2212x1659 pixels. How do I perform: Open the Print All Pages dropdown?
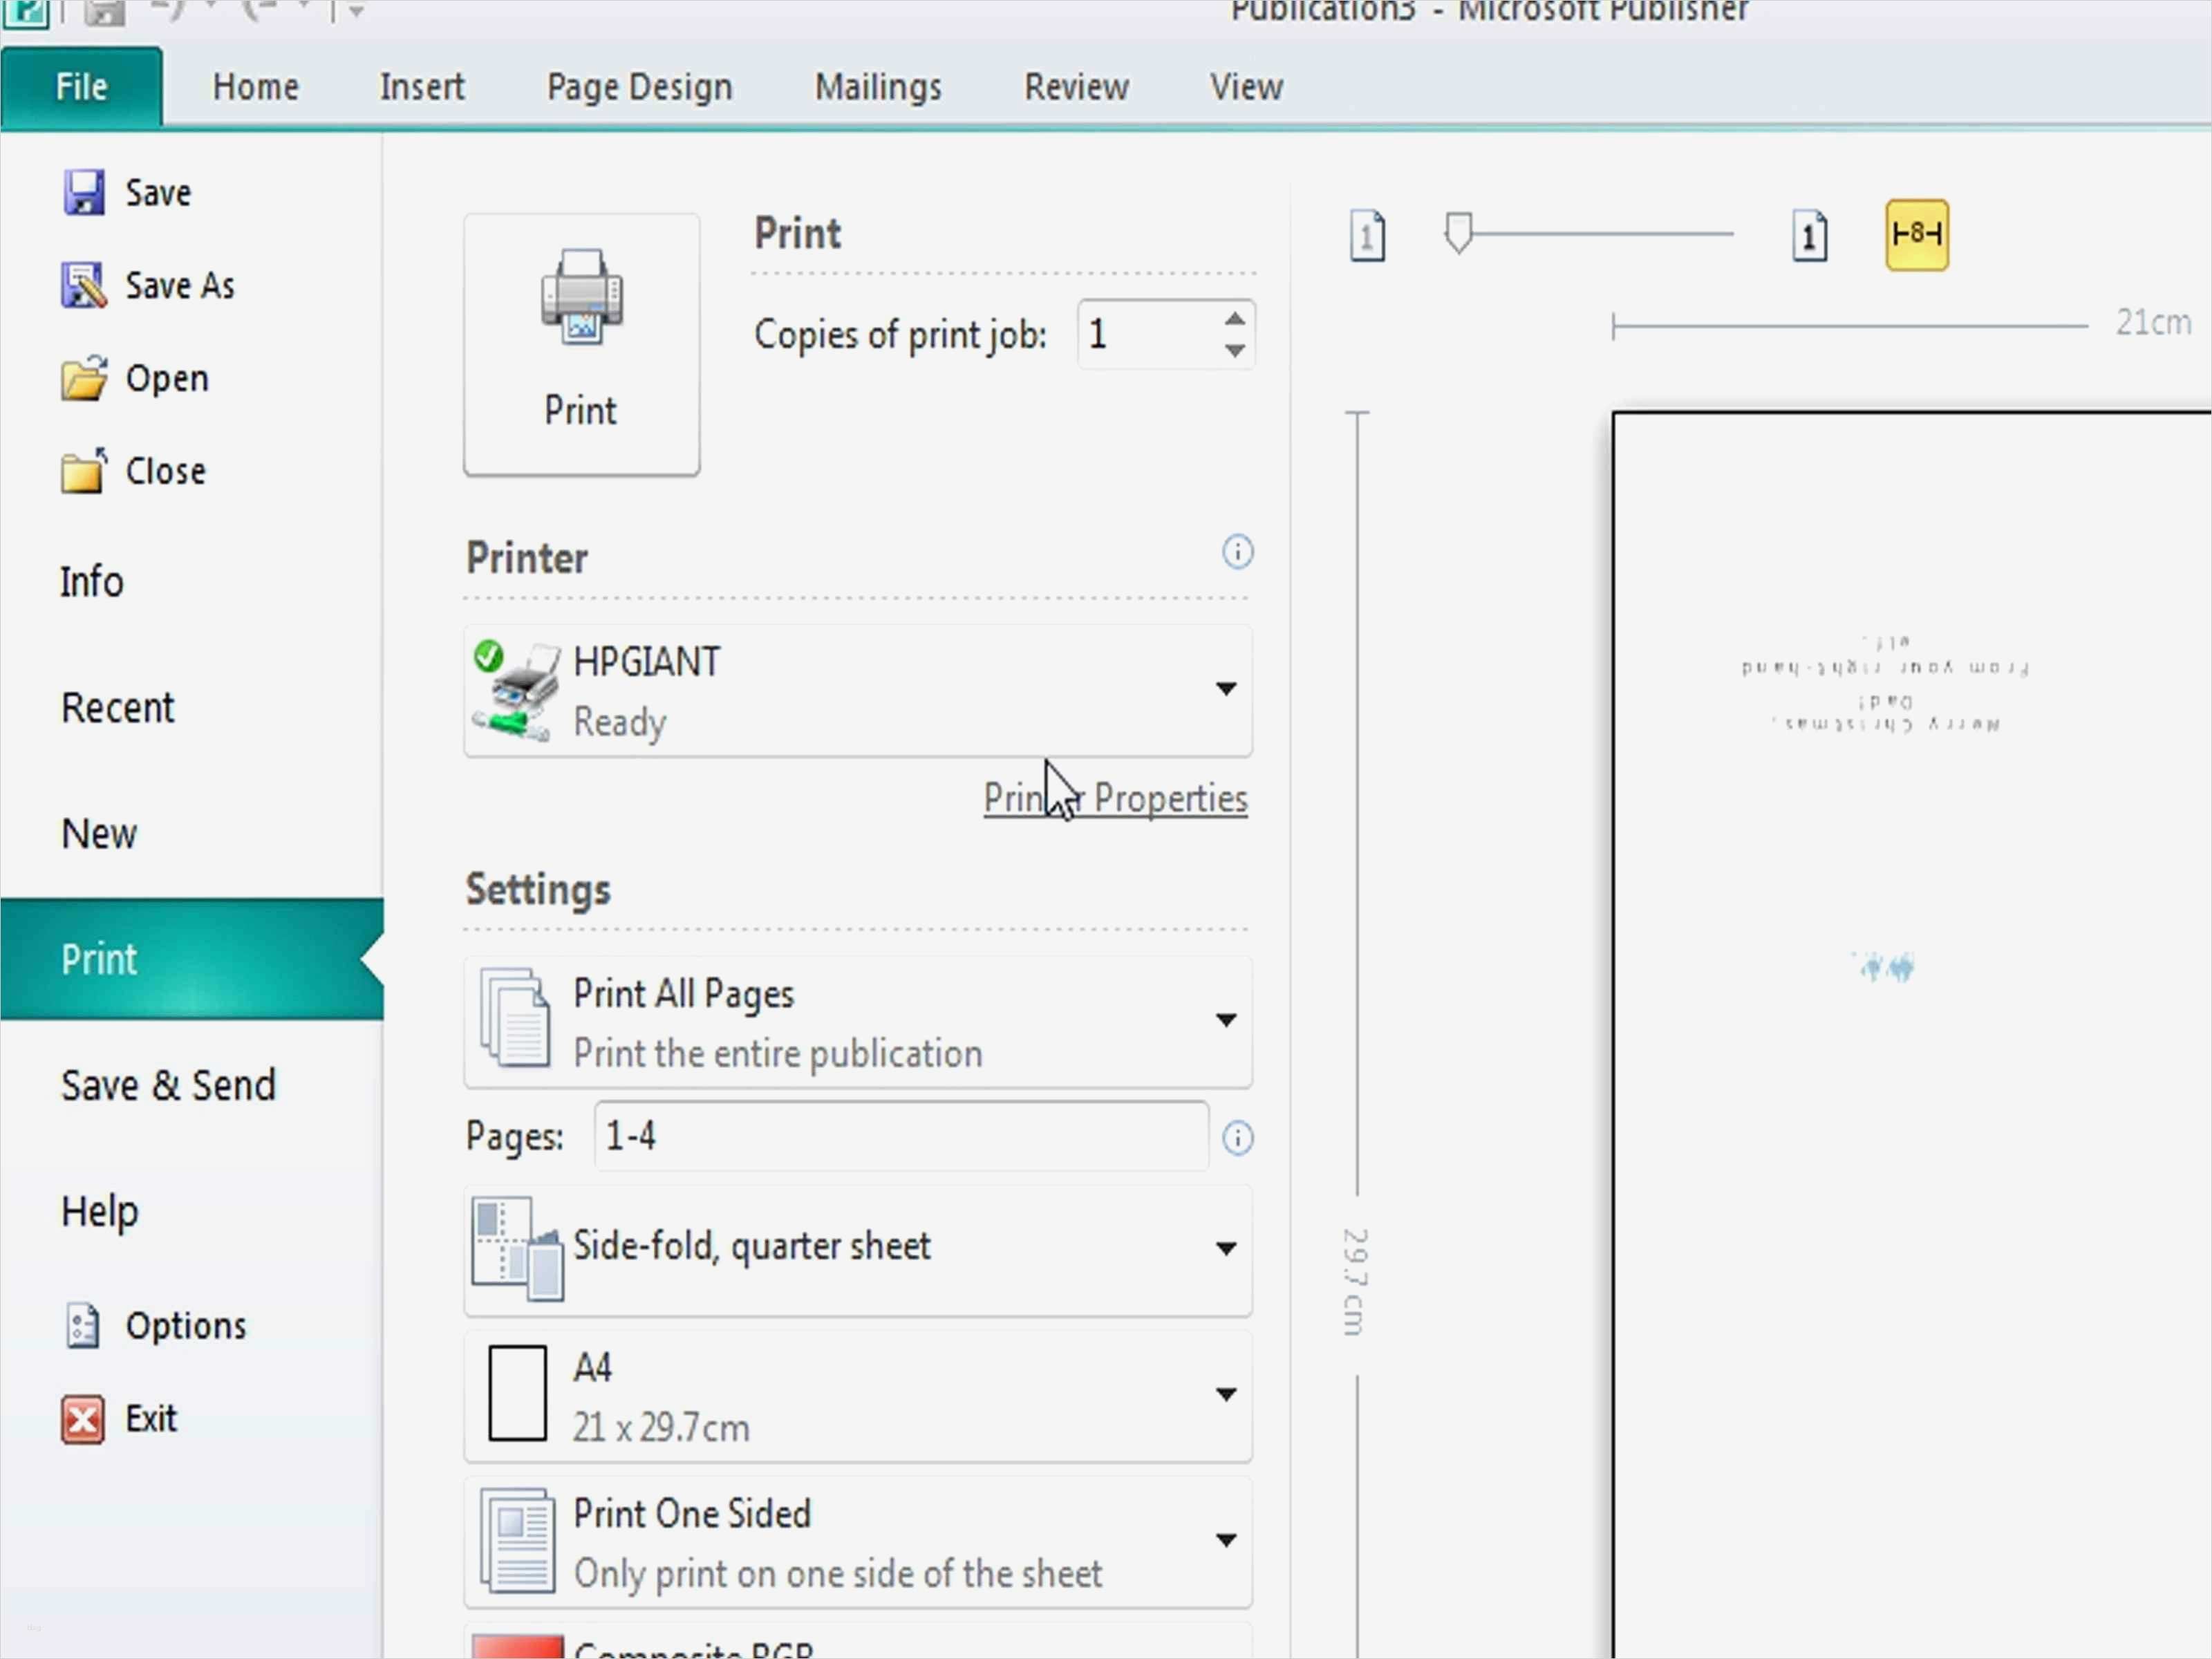pyautogui.click(x=1225, y=1020)
